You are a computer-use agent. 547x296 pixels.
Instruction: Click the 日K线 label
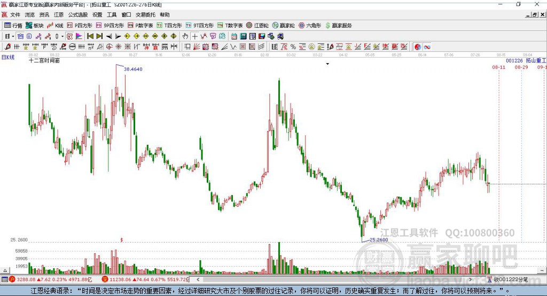click(7, 57)
